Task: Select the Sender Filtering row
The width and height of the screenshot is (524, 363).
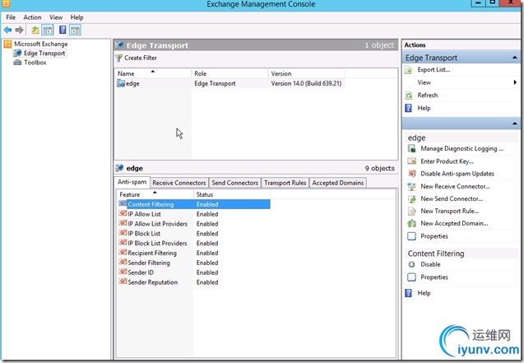Action: pyautogui.click(x=194, y=263)
